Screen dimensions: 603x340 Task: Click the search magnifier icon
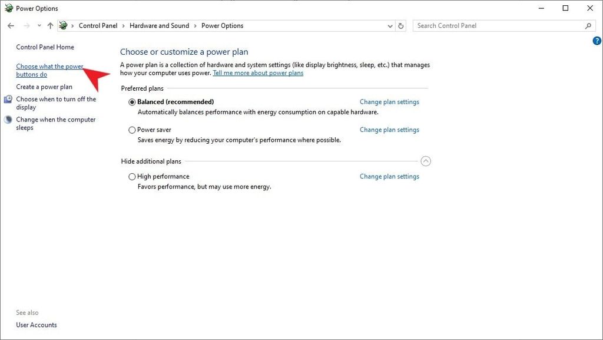(588, 26)
